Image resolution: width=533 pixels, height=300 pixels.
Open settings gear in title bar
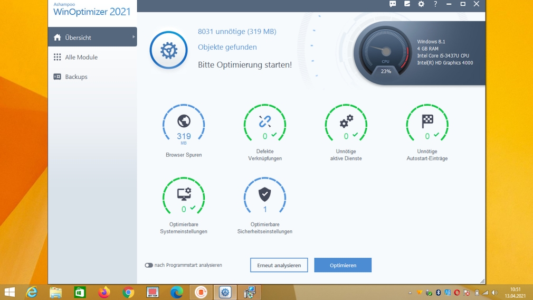[x=421, y=4]
